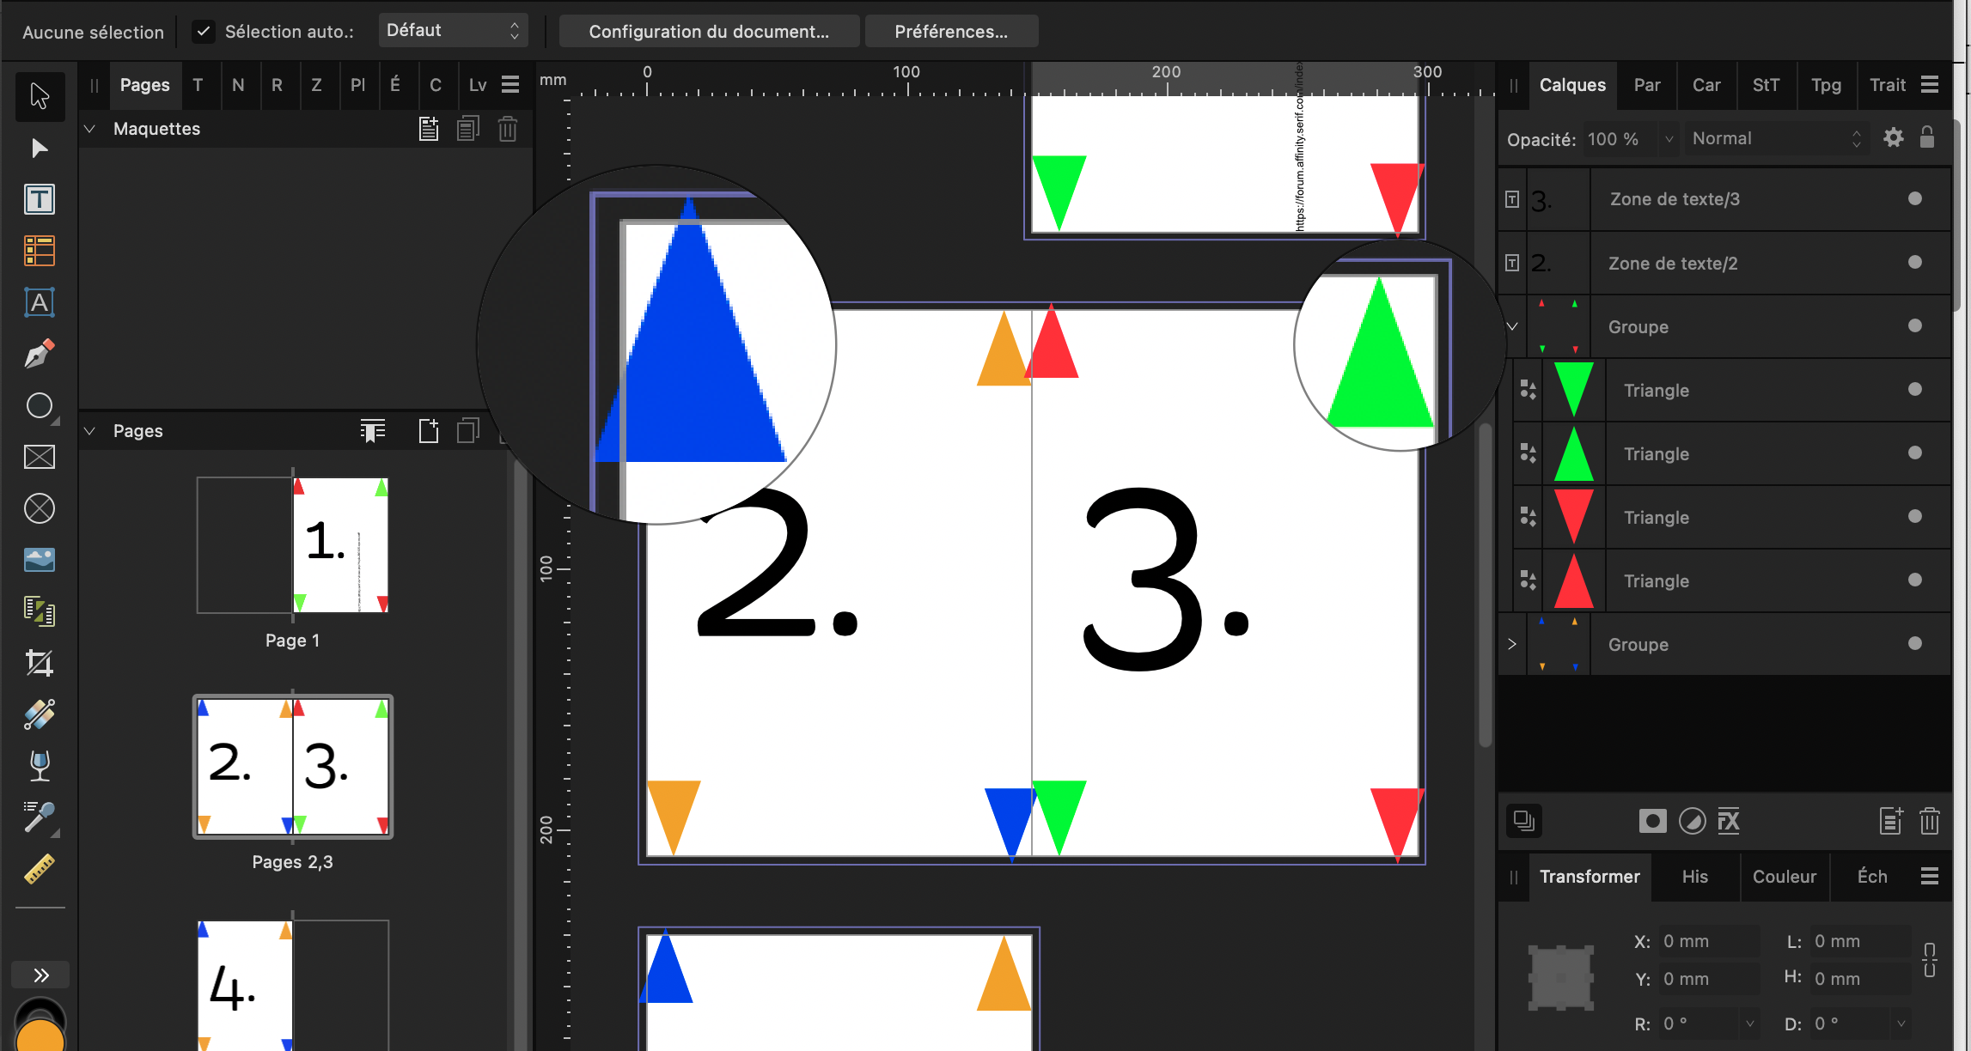Select the Picture Frame Rectangle tool
The width and height of the screenshot is (1971, 1051).
tap(40, 457)
